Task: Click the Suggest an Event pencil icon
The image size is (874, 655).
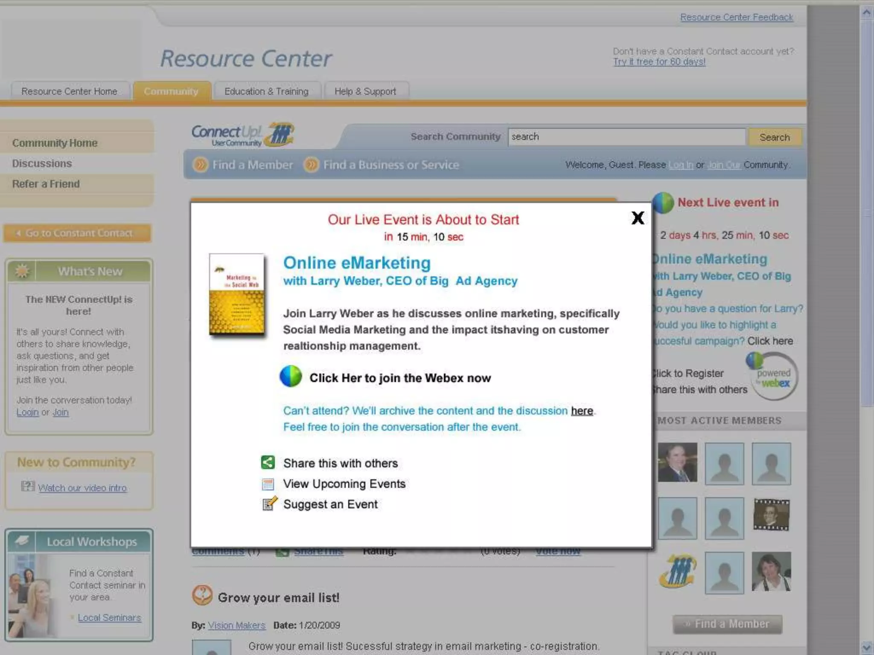Action: click(x=269, y=504)
